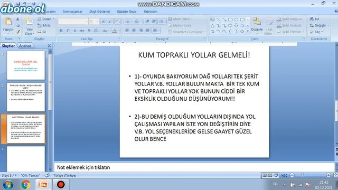The width and height of the screenshot is (338, 190).
Task: Click the Bul (Find) button
Action: click(x=315, y=19)
